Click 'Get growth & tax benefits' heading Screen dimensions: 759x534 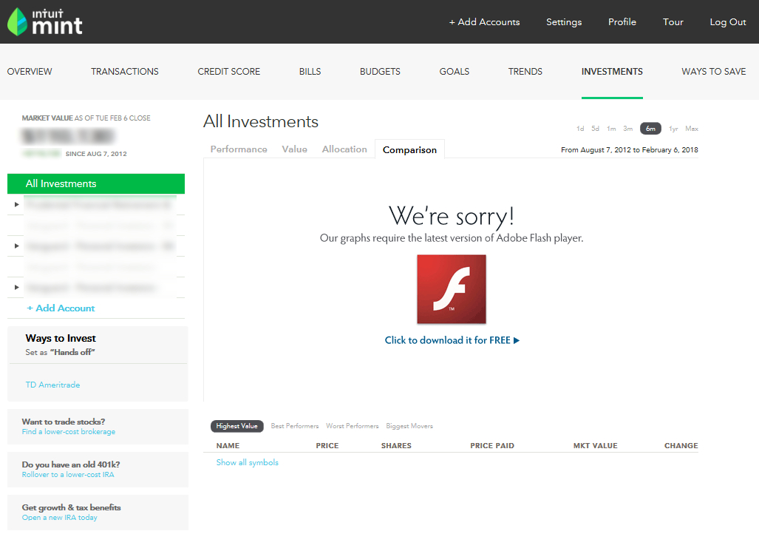pyautogui.click(x=71, y=507)
